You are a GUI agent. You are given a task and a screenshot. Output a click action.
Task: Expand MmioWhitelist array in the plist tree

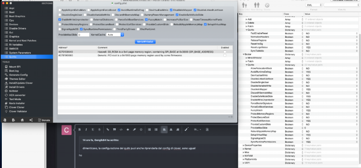tap(246, 58)
